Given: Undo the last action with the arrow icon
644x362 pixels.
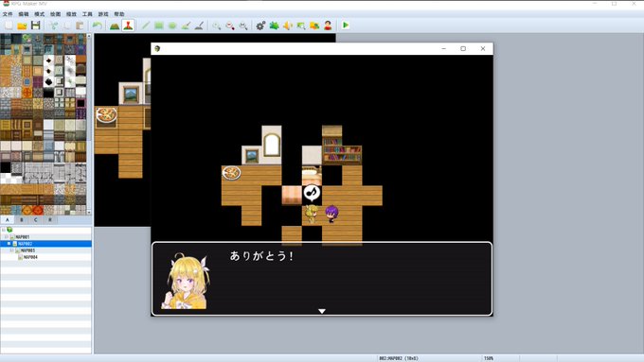Looking at the screenshot, I should 98,26.
